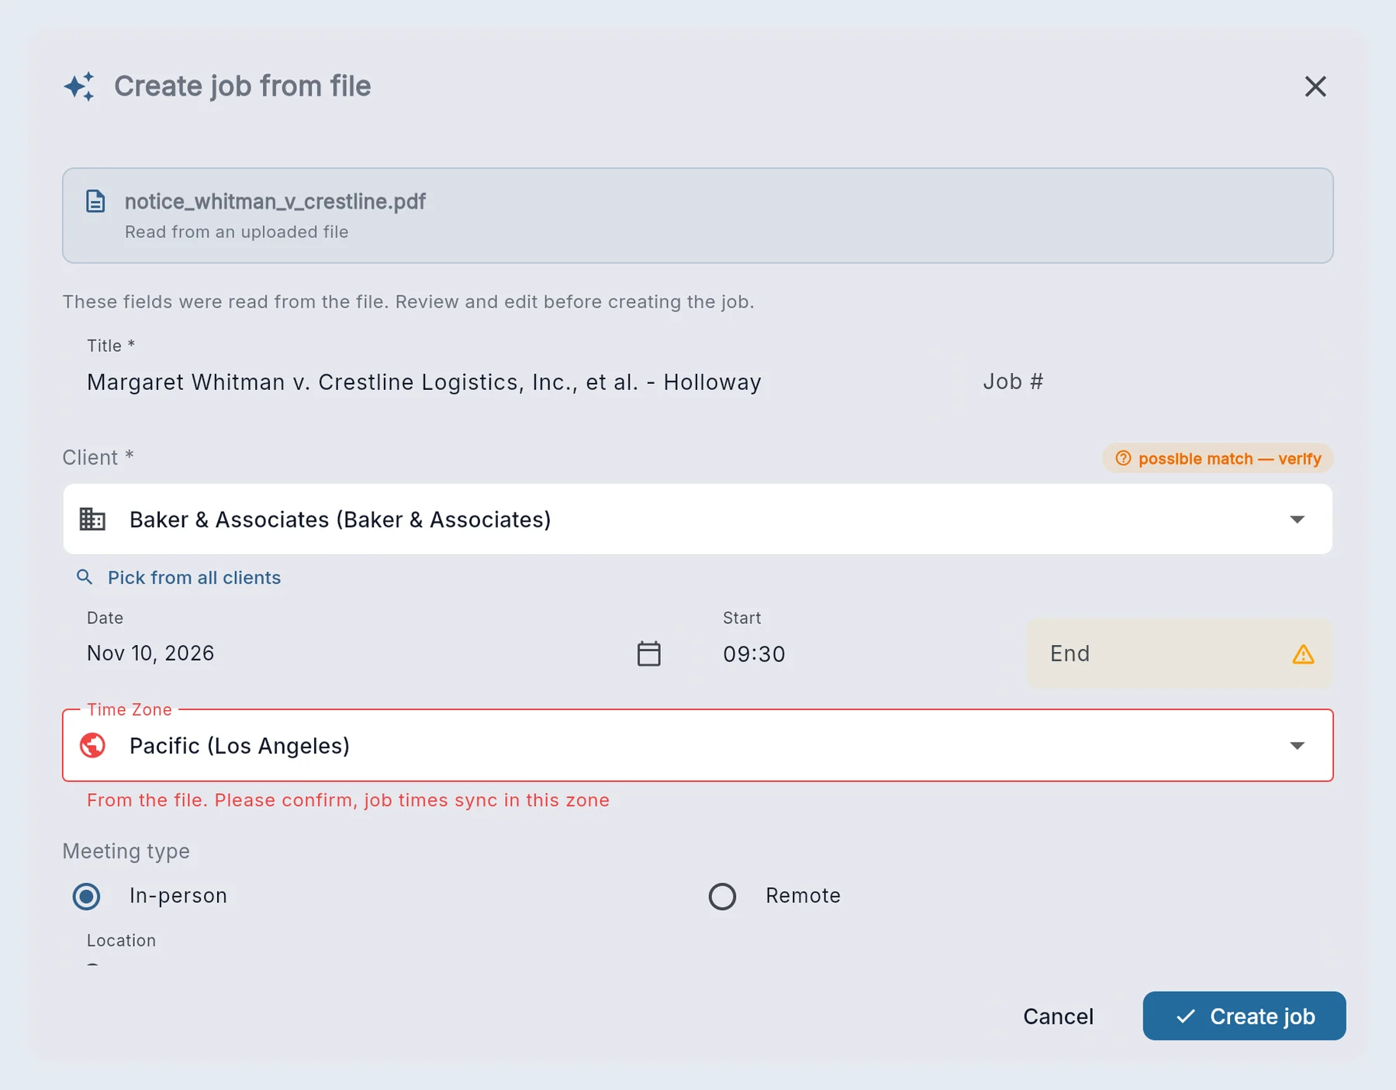Viewport: 1396px width, 1090px height.
Task: Click the warning triangle in End field
Action: pyautogui.click(x=1304, y=654)
